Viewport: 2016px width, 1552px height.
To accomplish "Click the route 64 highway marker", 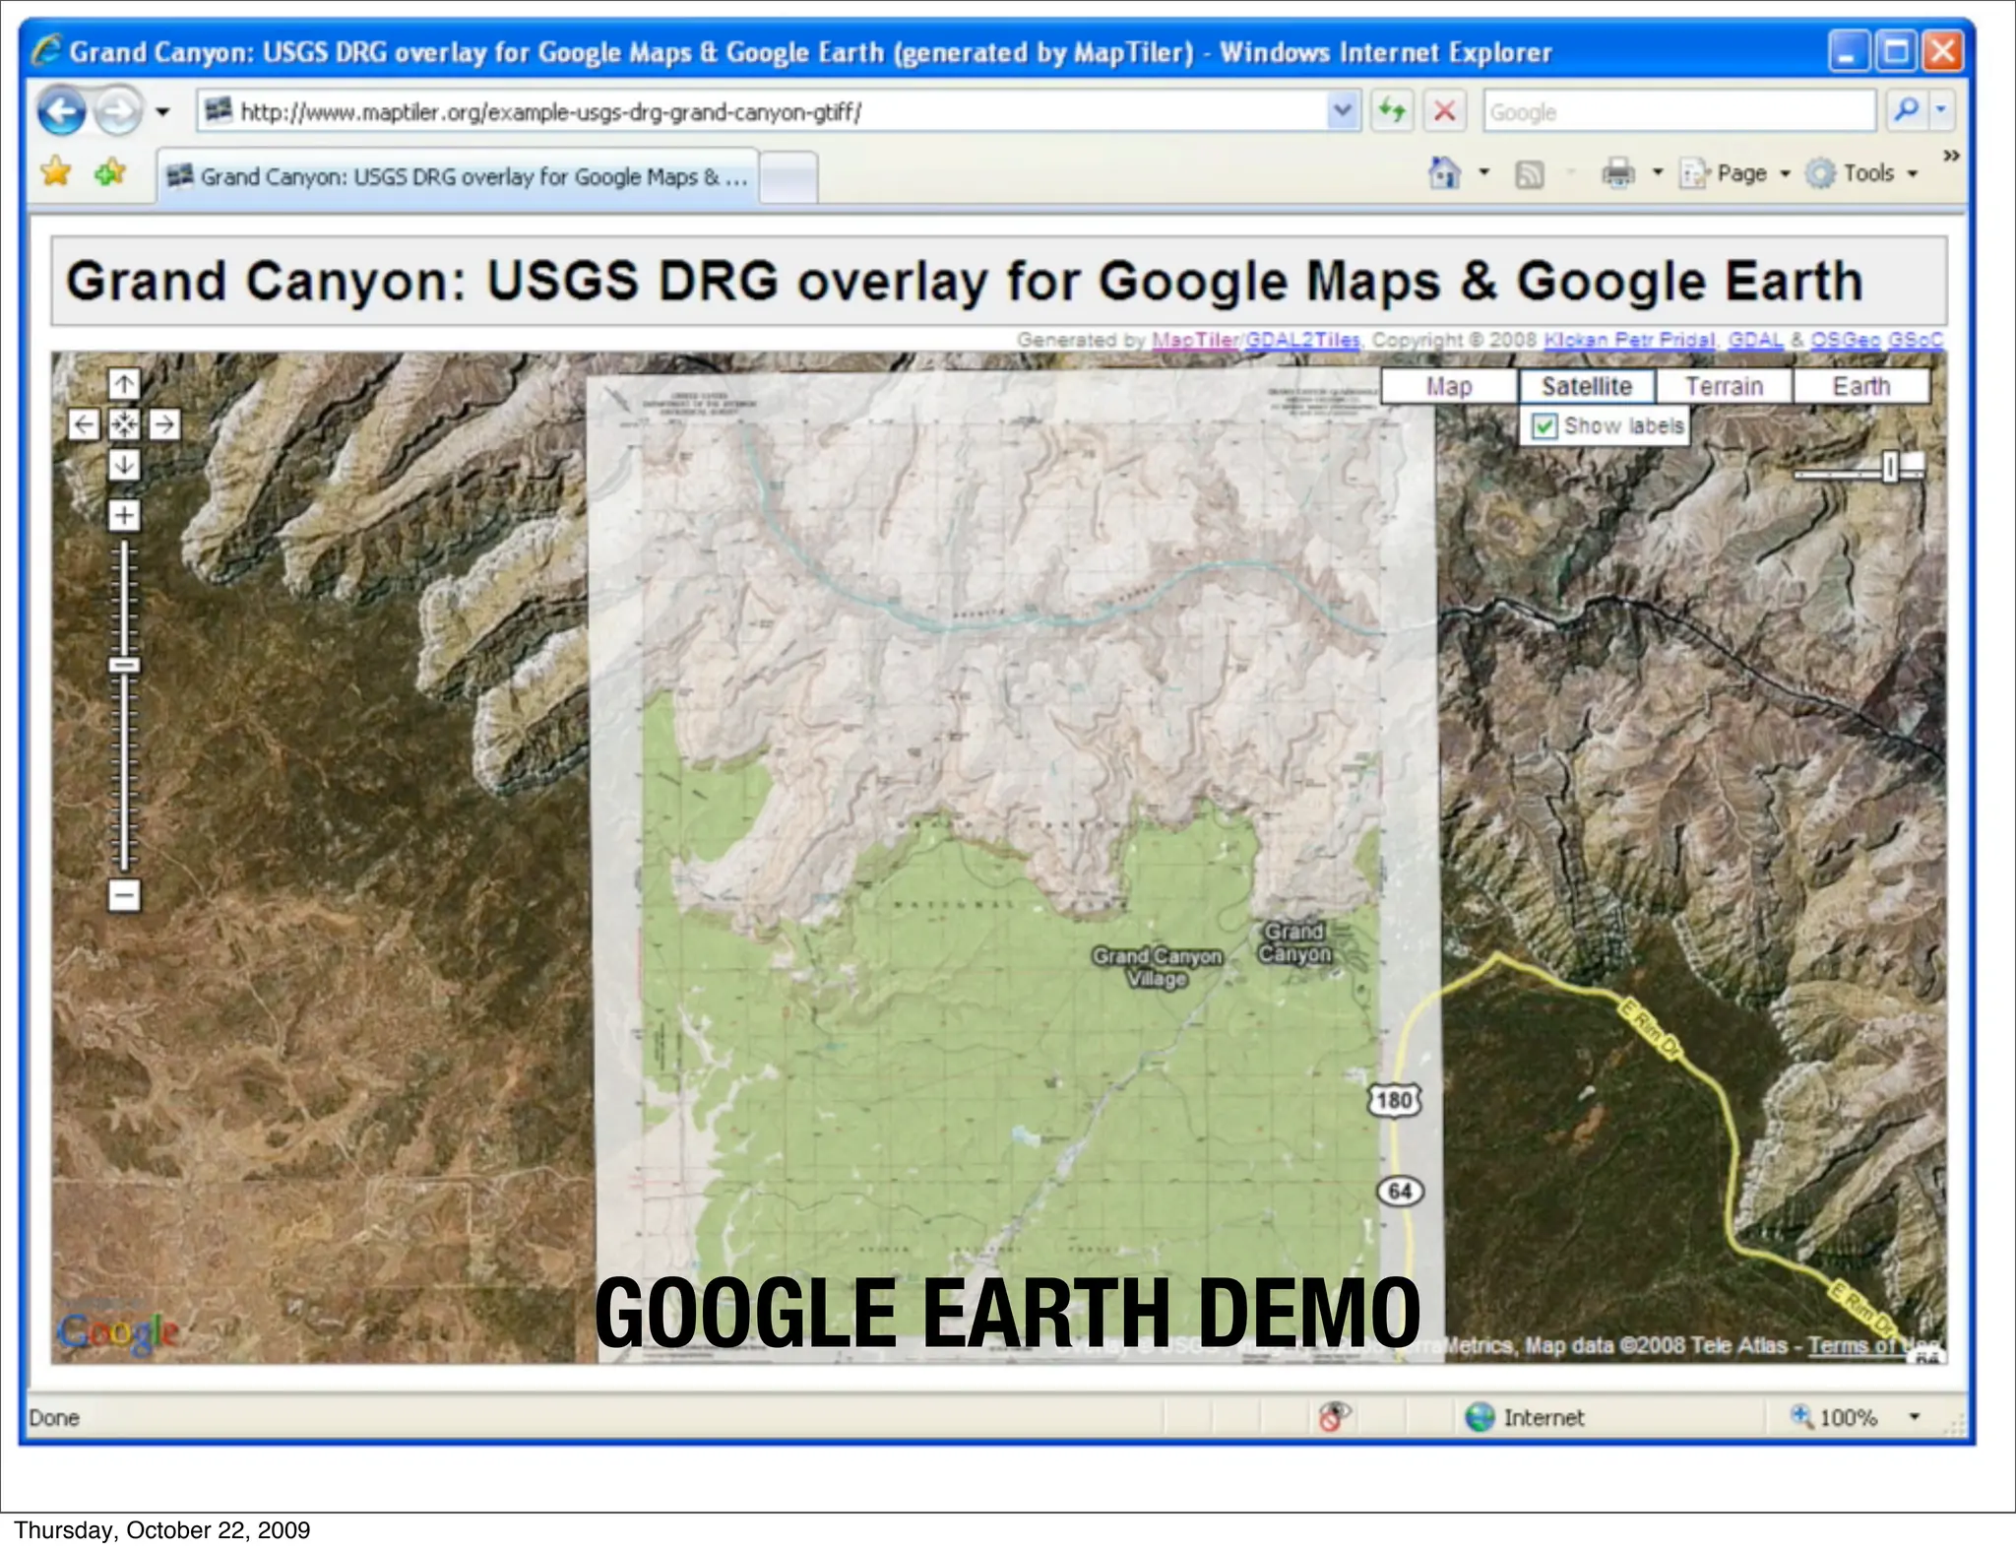I will (x=1400, y=1191).
